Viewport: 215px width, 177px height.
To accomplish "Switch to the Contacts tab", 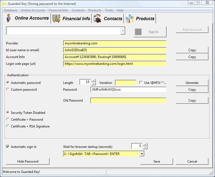I will [x=108, y=19].
